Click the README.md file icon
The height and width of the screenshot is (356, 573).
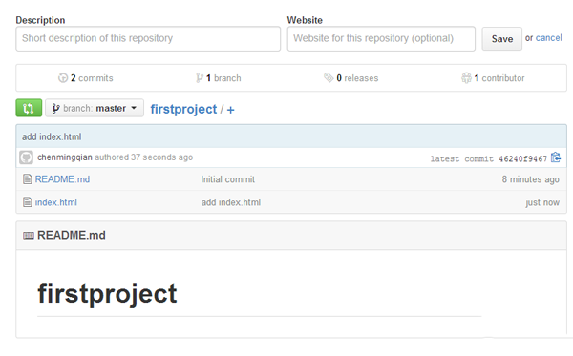point(28,179)
